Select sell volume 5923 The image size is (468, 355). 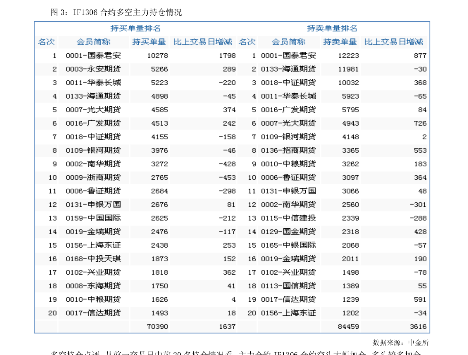coord(351,96)
